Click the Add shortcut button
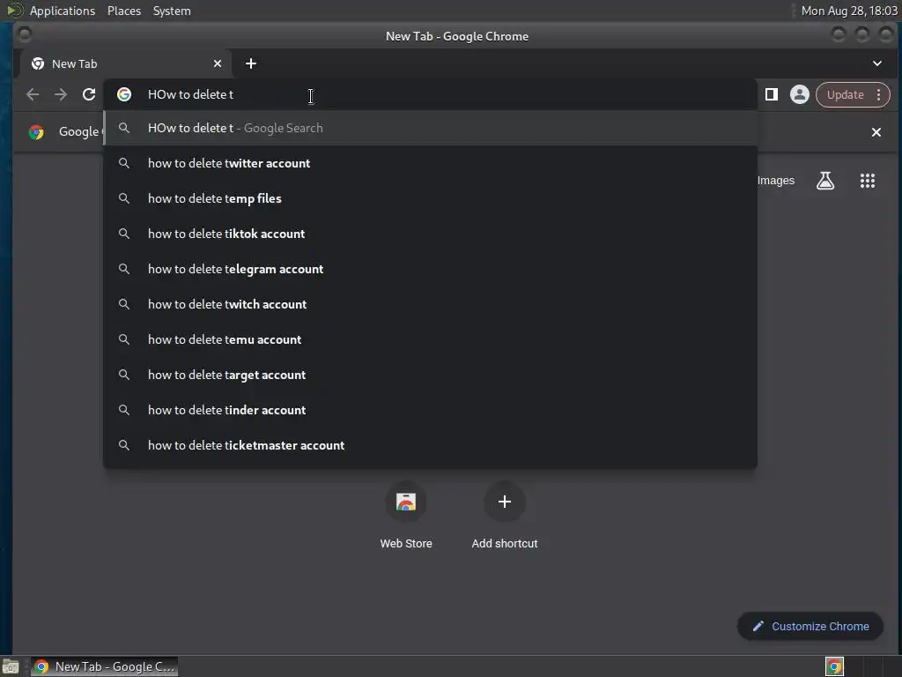This screenshot has width=902, height=677. [x=505, y=515]
